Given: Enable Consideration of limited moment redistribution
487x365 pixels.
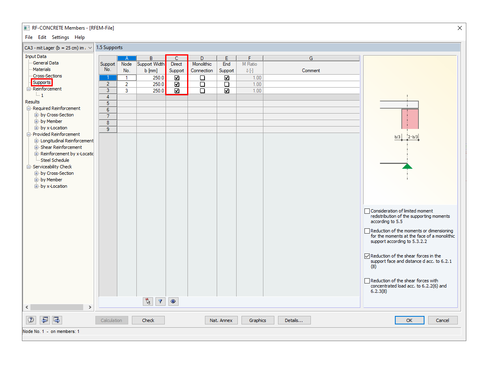Looking at the screenshot, I should point(367,211).
